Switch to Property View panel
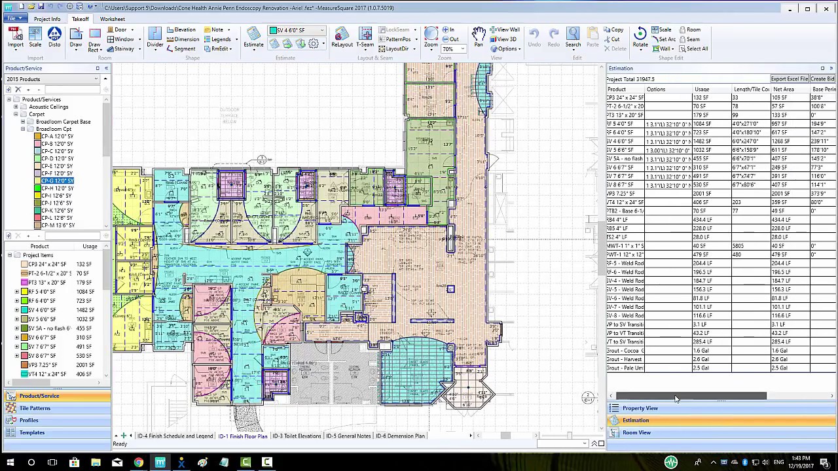The image size is (838, 471). [x=721, y=408]
